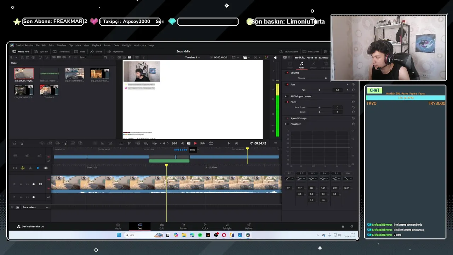
Task: Jump to first frame with rewind button
Action: [174, 143]
